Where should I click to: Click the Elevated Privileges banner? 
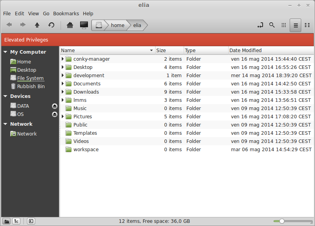pos(157,40)
